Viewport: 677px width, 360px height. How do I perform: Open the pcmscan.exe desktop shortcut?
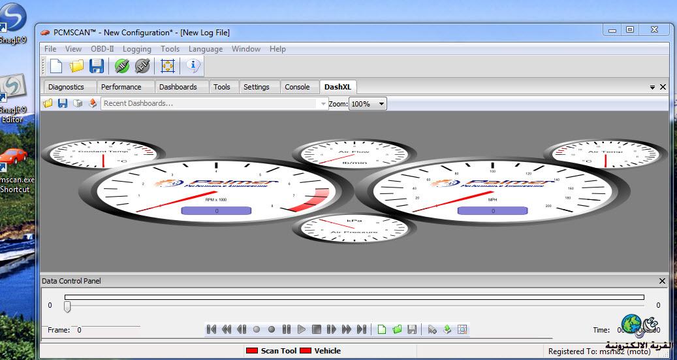(14, 171)
